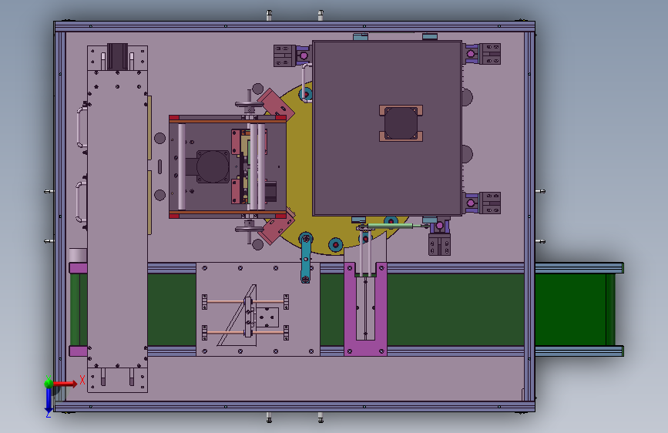
Task: Select the round dark motor face in the left carriage
Action: (213, 166)
